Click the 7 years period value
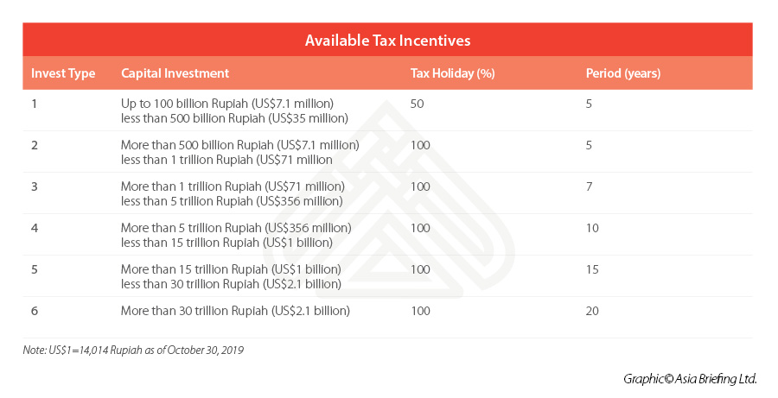778x398 pixels. pyautogui.click(x=589, y=186)
